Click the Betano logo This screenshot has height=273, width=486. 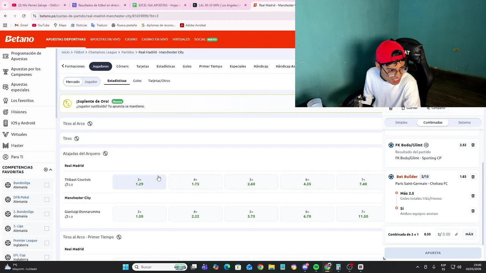pyautogui.click(x=19, y=39)
